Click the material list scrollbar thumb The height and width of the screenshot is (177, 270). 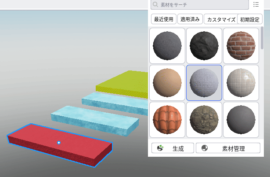[262, 38]
